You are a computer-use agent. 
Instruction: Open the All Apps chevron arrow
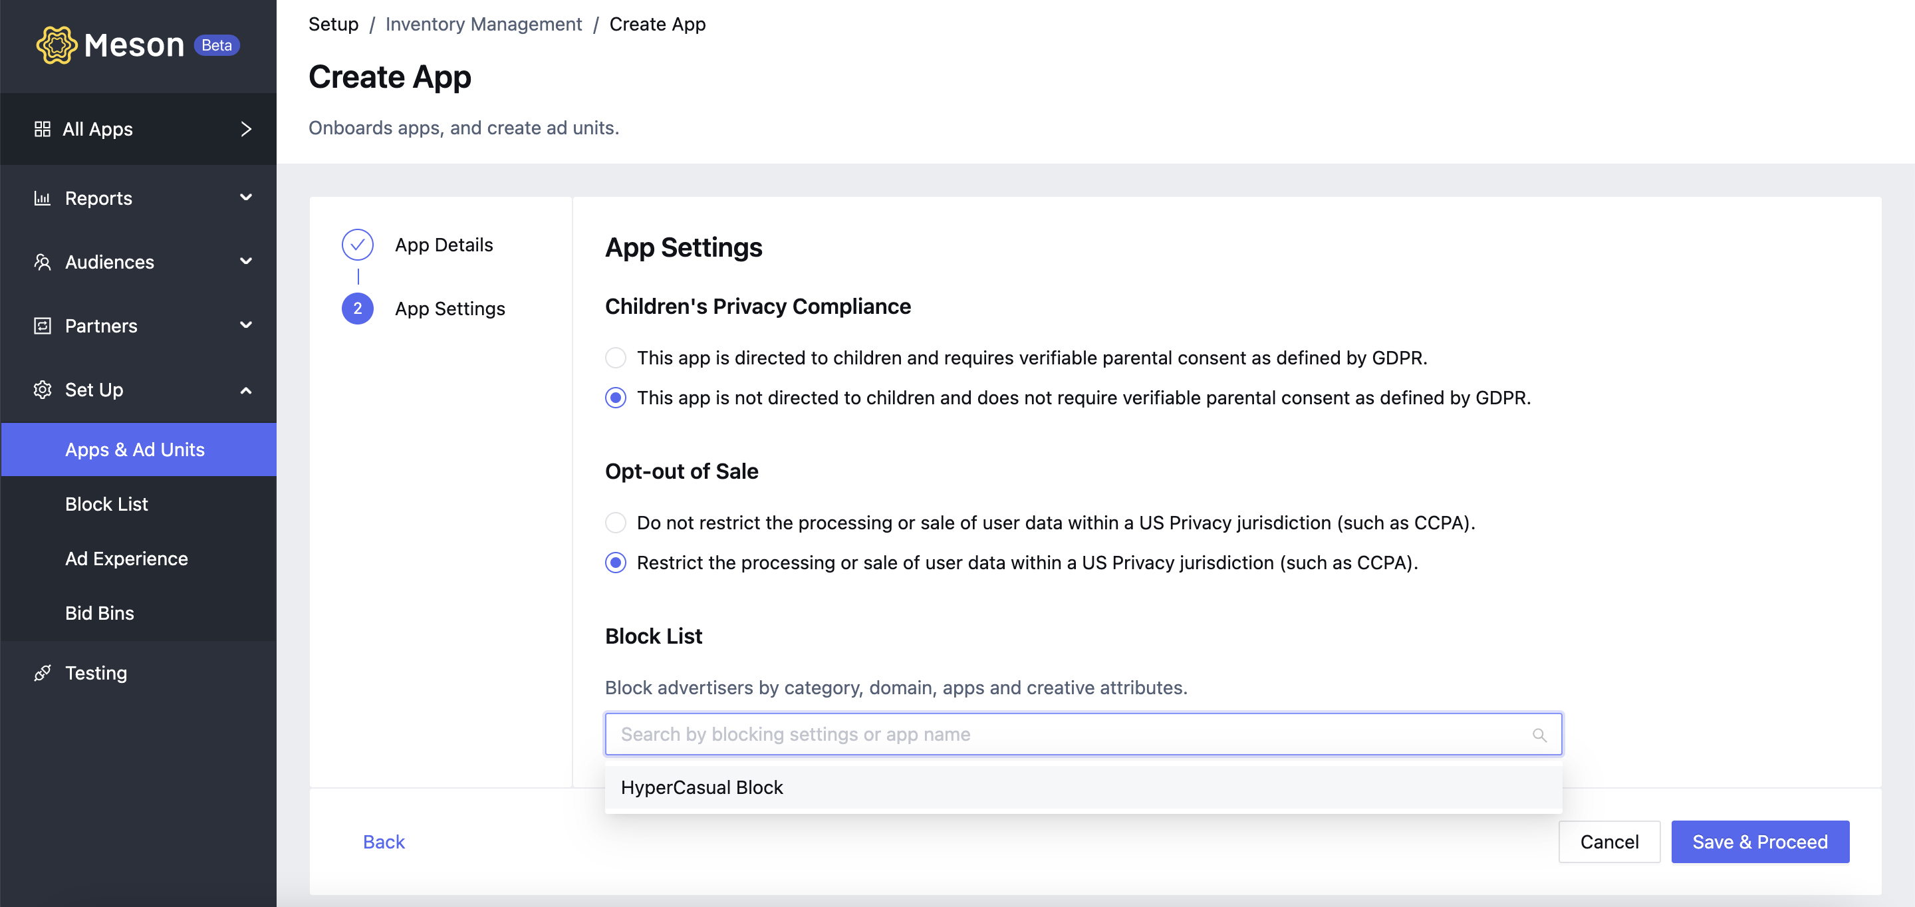(x=246, y=130)
